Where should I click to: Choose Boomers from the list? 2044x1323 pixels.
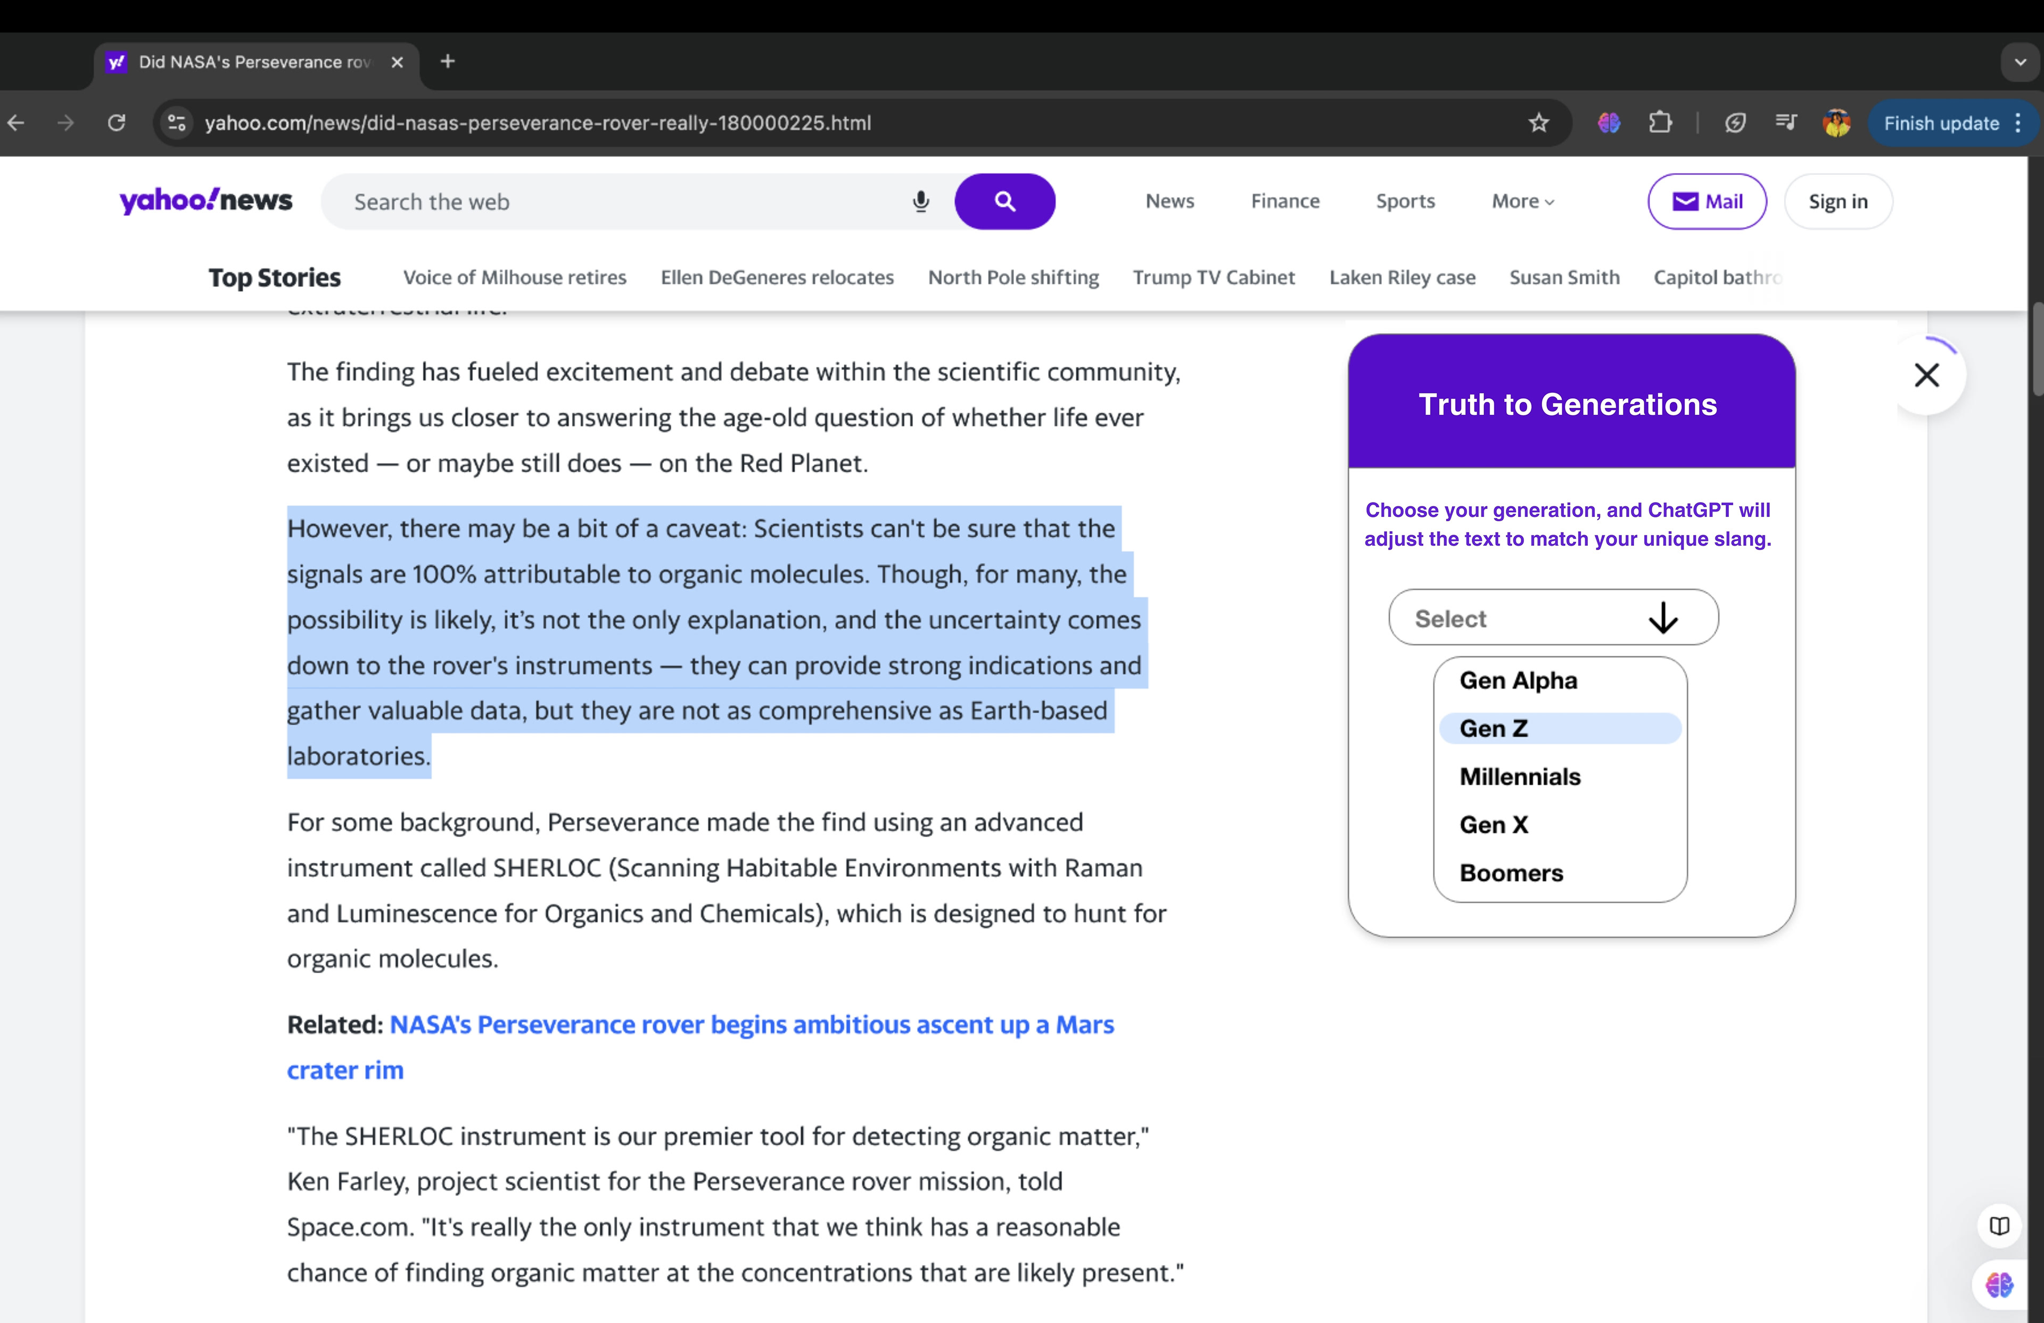(x=1560, y=873)
